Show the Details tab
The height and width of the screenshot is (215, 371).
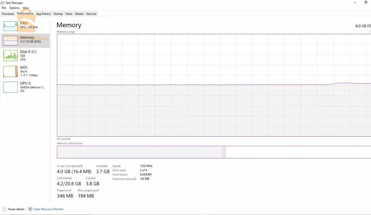click(x=79, y=14)
